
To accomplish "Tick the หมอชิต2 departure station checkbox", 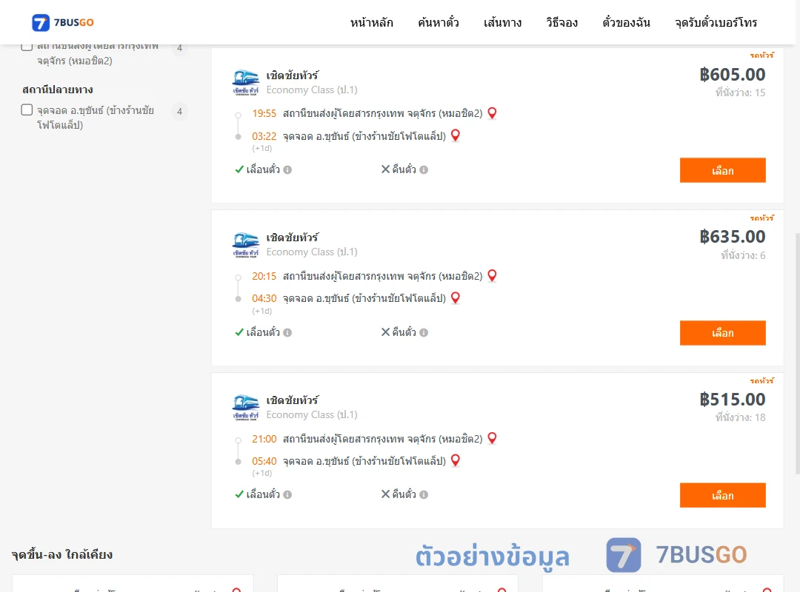I will point(27,46).
